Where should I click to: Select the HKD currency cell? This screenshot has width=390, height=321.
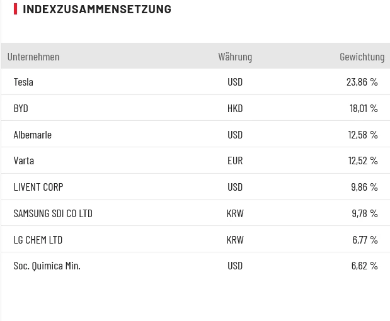tap(235, 108)
